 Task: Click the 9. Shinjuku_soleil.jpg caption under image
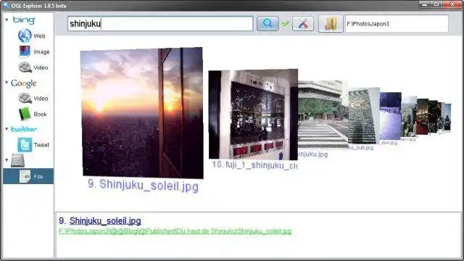coord(144,186)
